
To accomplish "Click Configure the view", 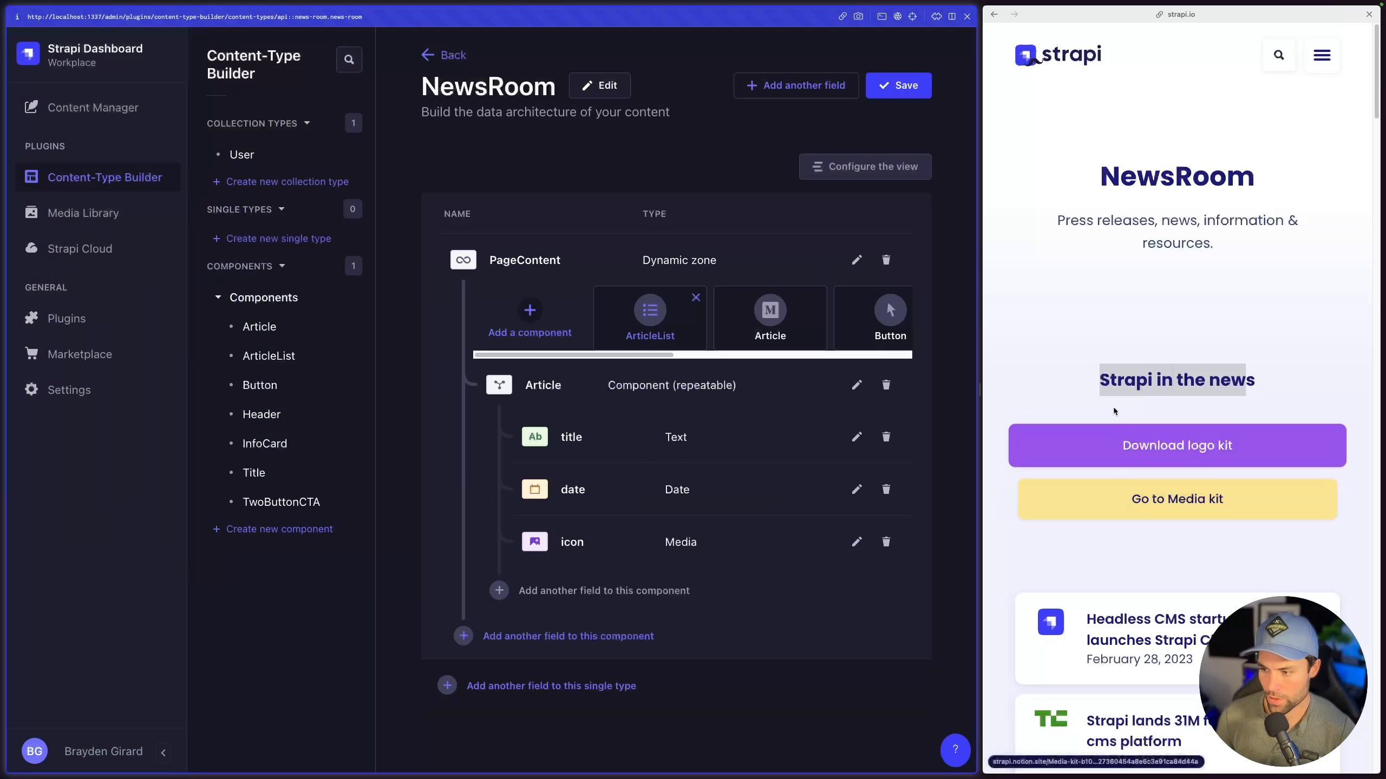I will pyautogui.click(x=865, y=167).
